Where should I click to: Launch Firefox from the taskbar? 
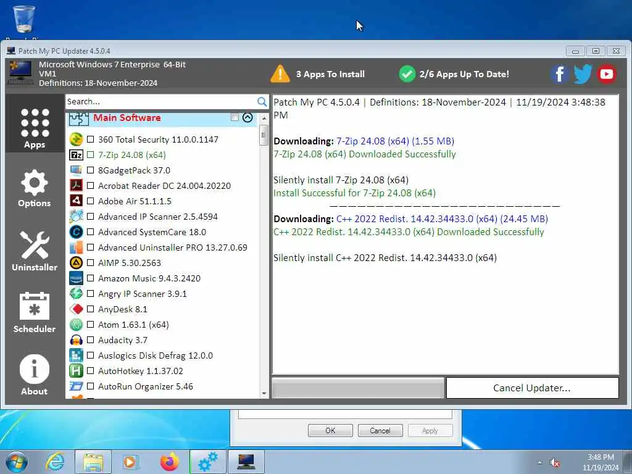[169, 462]
